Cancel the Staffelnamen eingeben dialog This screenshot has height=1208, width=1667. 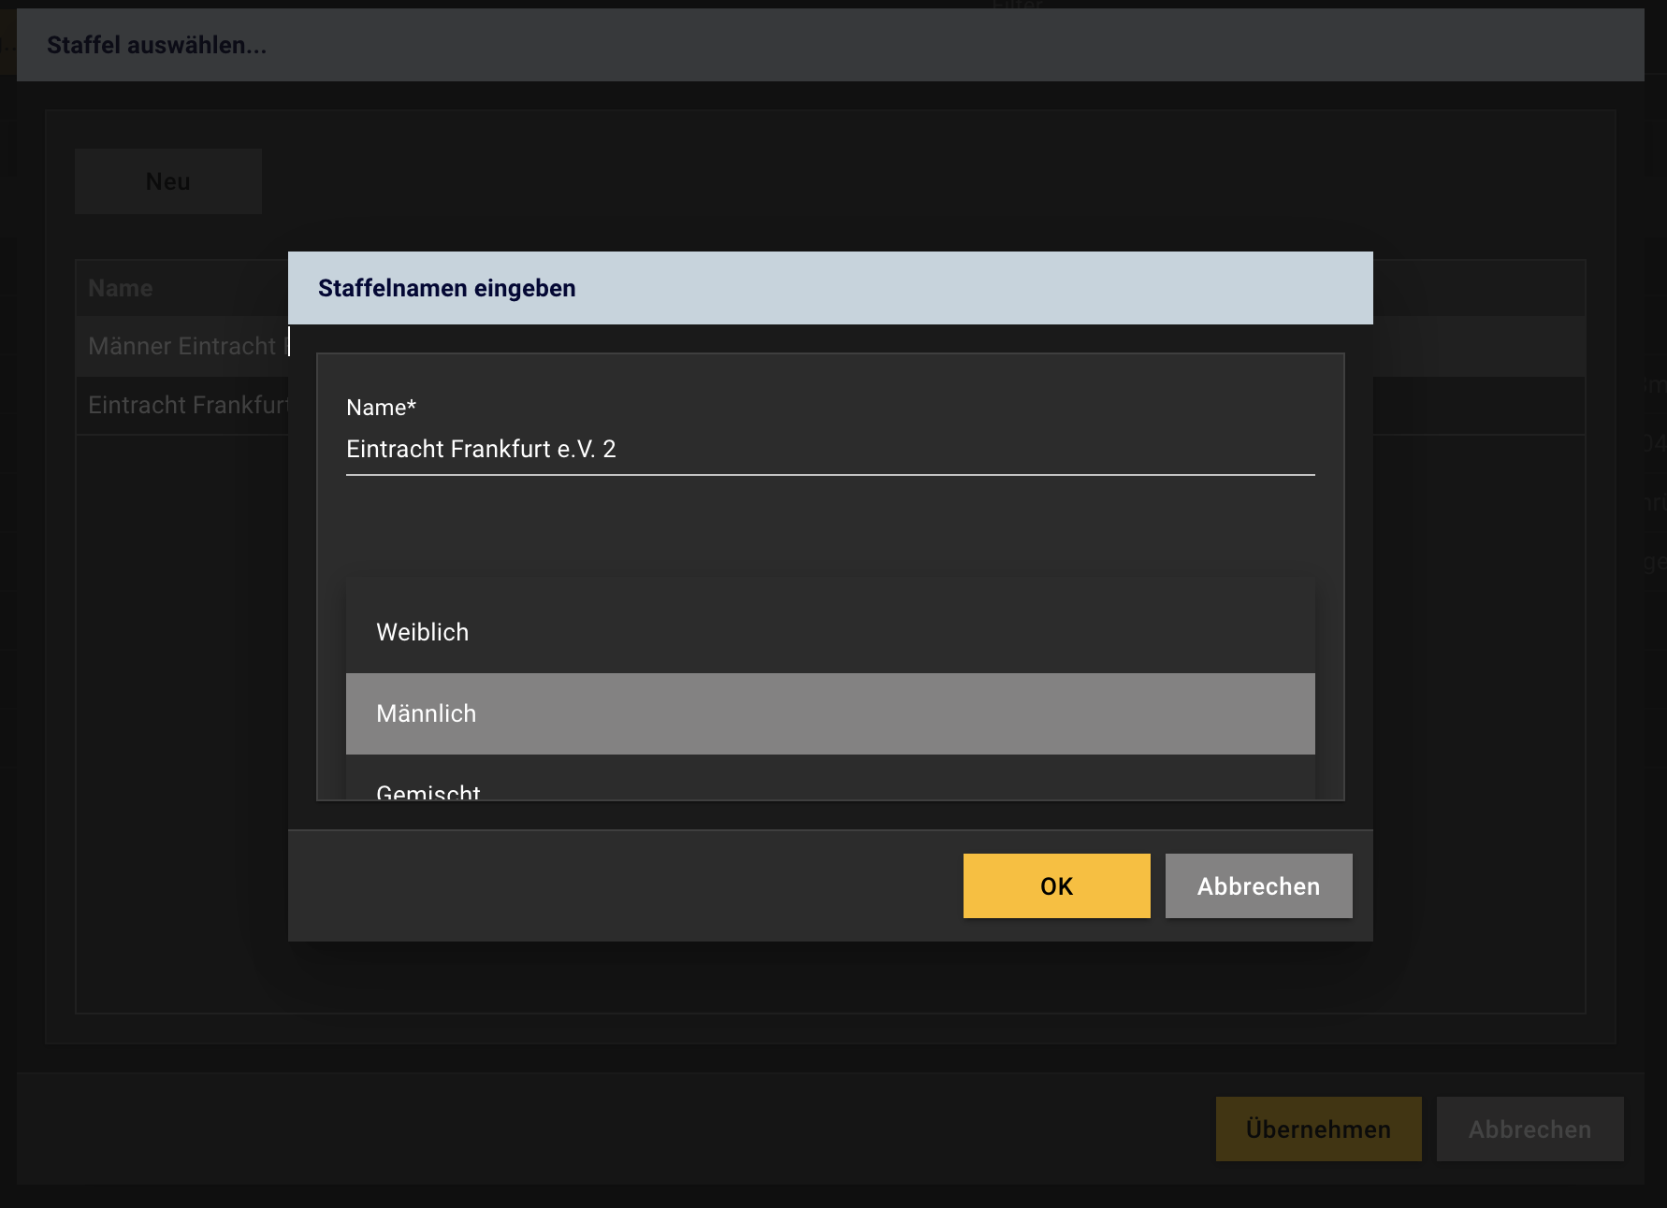[1258, 885]
